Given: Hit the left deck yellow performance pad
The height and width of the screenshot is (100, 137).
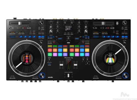Looking at the screenshot, I should point(65,50).
